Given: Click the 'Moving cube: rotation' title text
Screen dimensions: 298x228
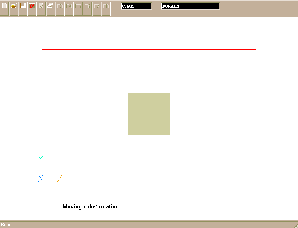Looking at the screenshot, I should [x=91, y=207].
